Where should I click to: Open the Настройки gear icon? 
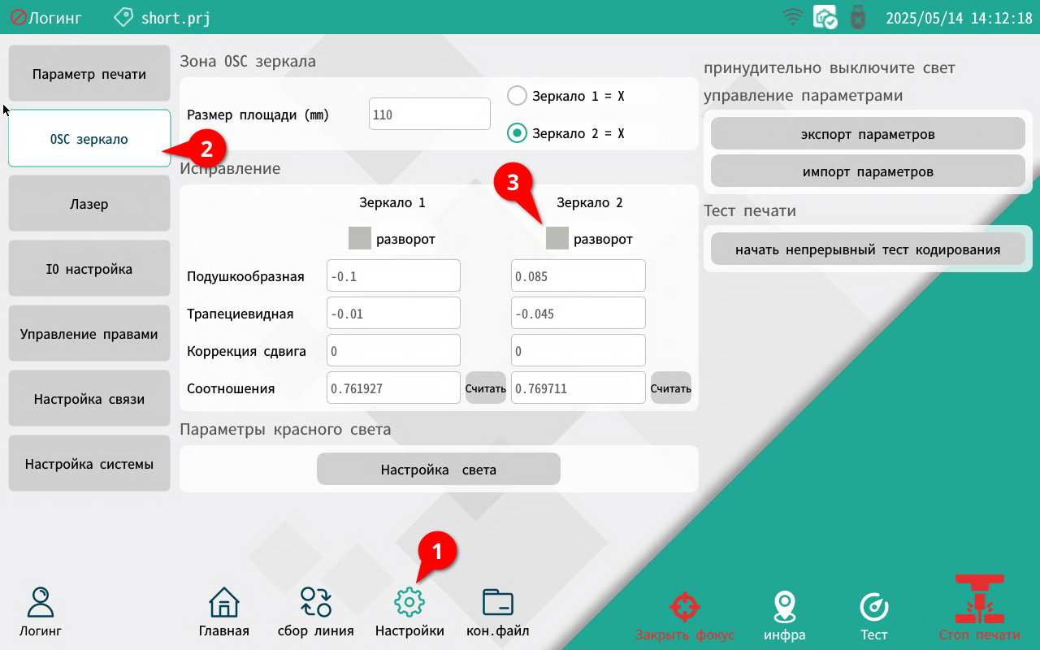(409, 603)
